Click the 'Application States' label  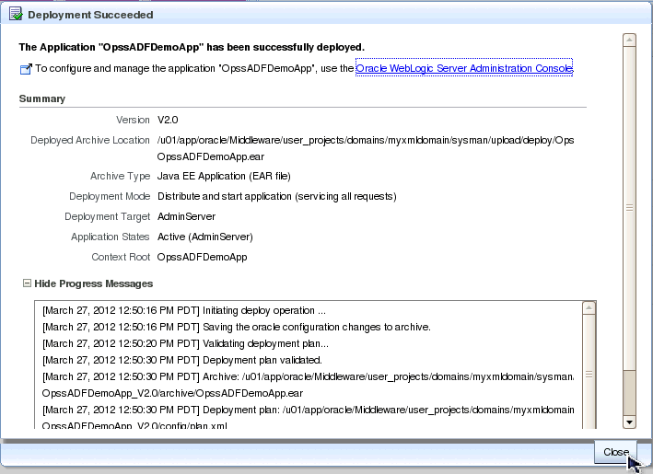[x=110, y=237]
